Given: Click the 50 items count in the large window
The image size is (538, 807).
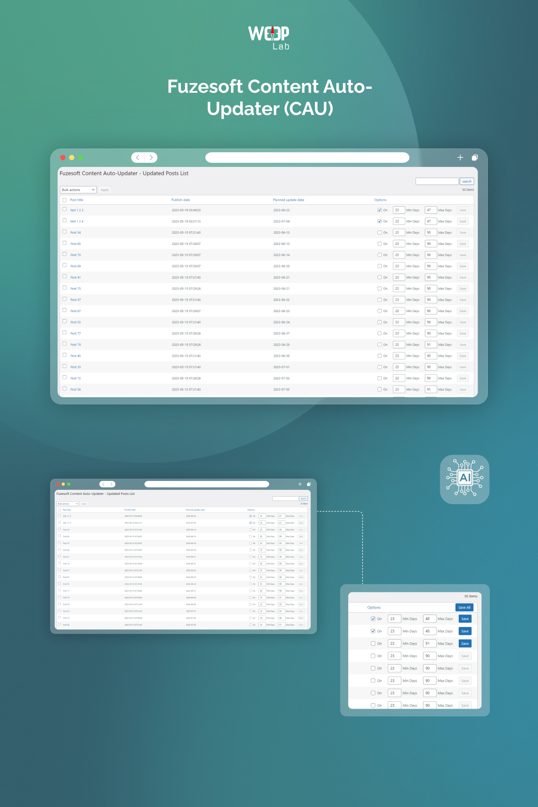Looking at the screenshot, I should click(x=468, y=190).
